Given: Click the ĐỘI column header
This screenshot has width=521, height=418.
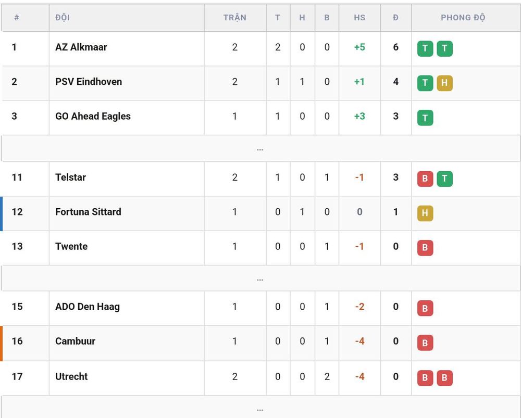Looking at the screenshot, I should tap(63, 18).
